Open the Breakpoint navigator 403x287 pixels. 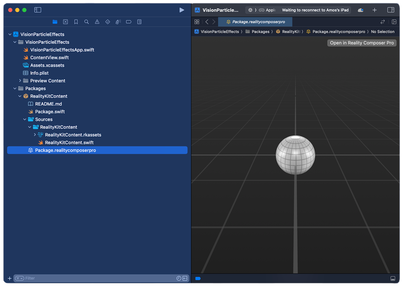coord(128,22)
